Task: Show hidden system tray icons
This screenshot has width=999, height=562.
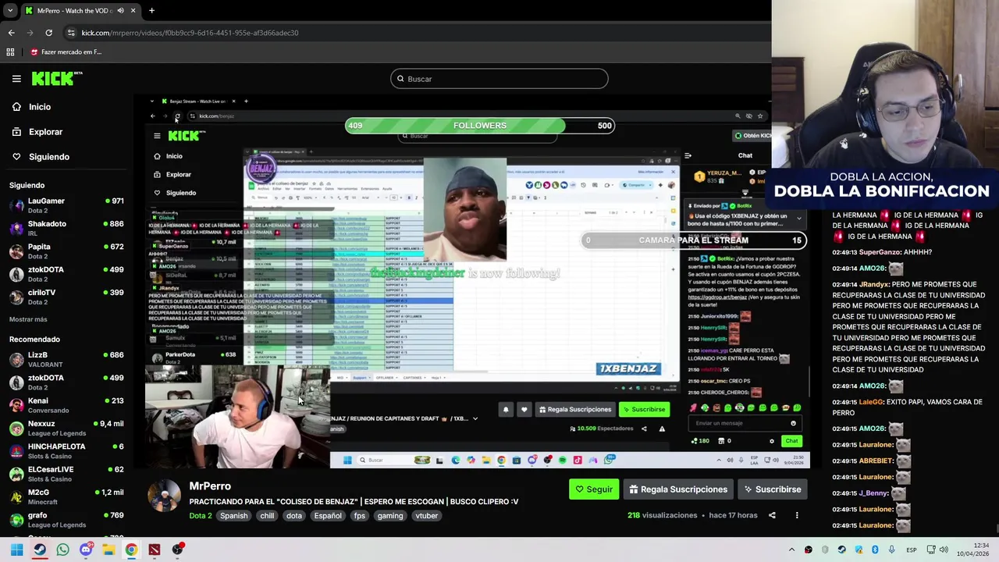Action: coord(791,550)
